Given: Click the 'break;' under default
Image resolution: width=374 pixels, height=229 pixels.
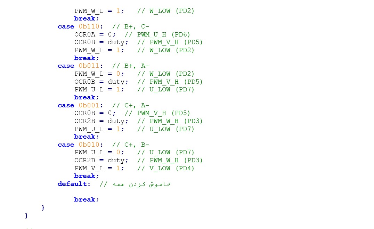Looking at the screenshot, I should coord(86,200).
